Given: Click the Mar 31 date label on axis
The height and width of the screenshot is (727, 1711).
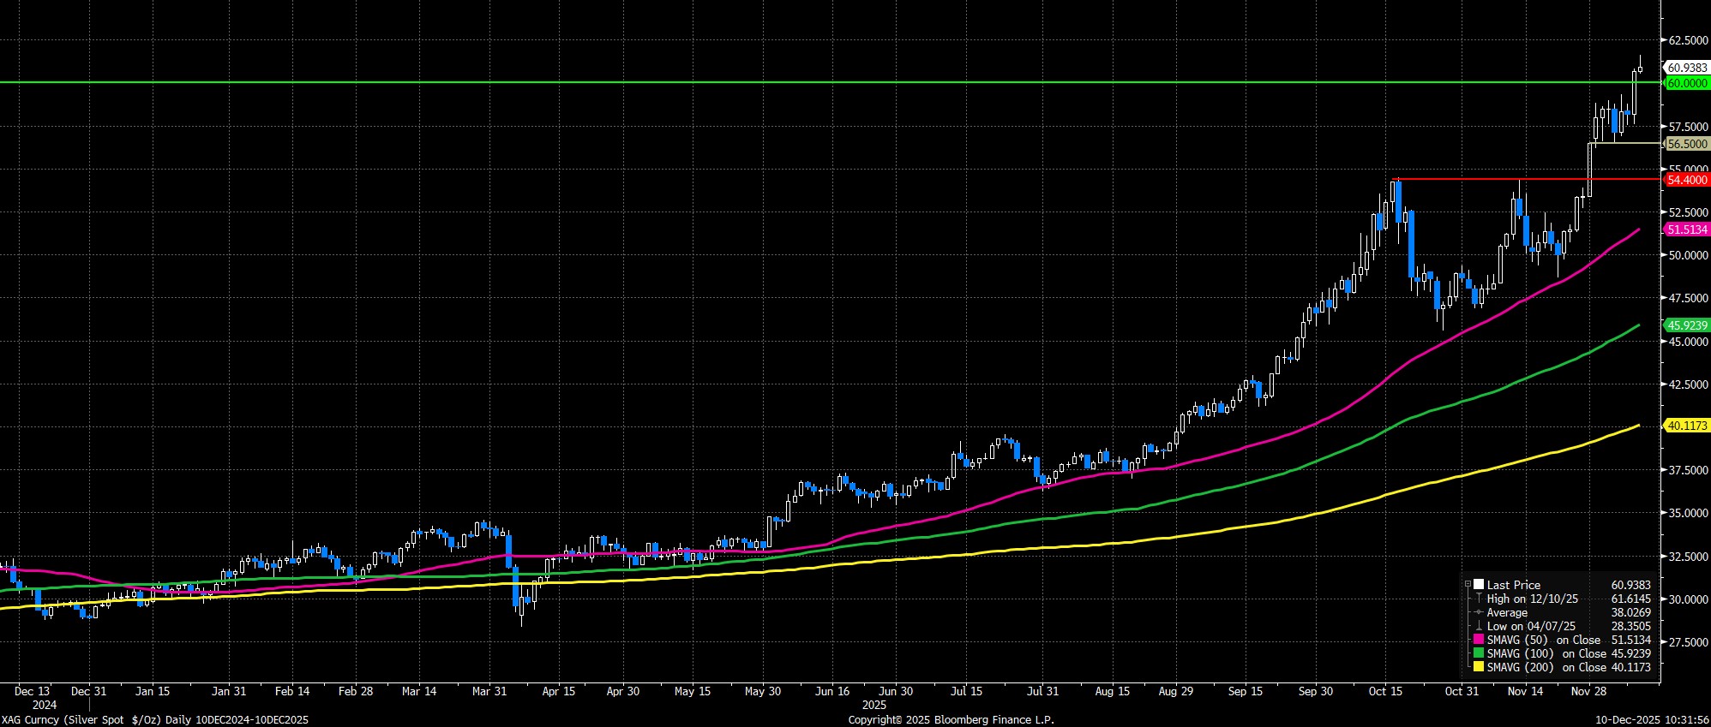Looking at the screenshot, I should coord(489,691).
